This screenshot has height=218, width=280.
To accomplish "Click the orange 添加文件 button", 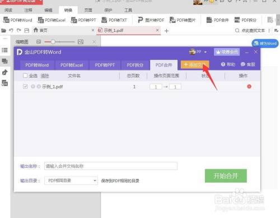I will coord(195,65).
